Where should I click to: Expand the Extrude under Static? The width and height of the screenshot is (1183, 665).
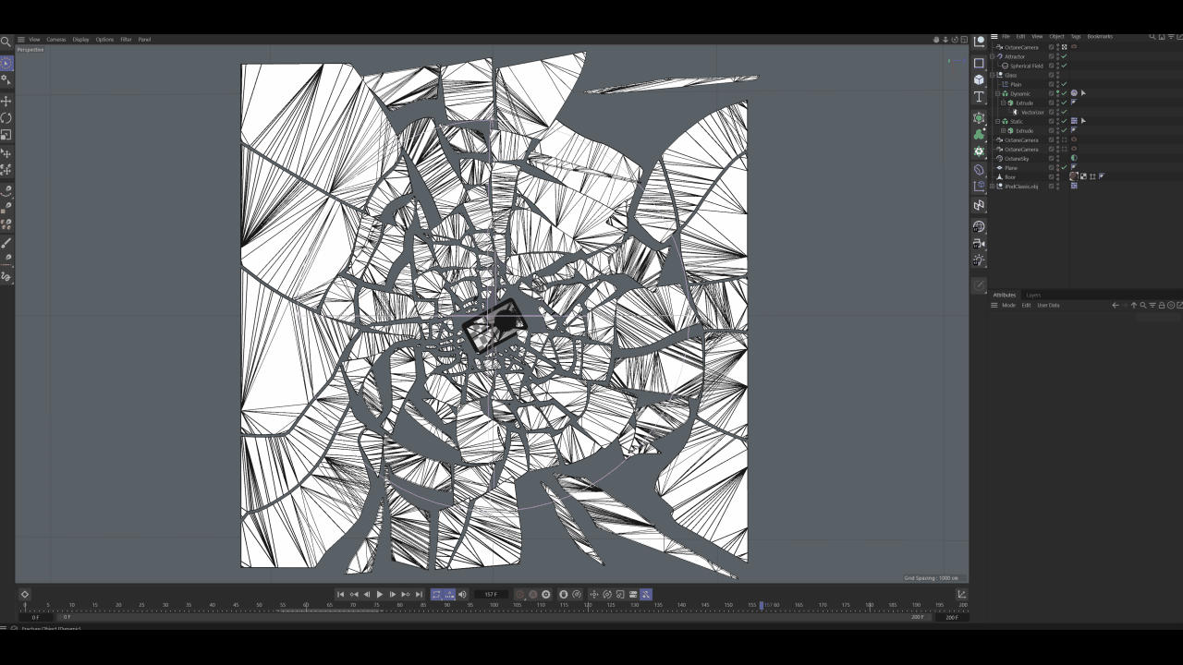1004,130
